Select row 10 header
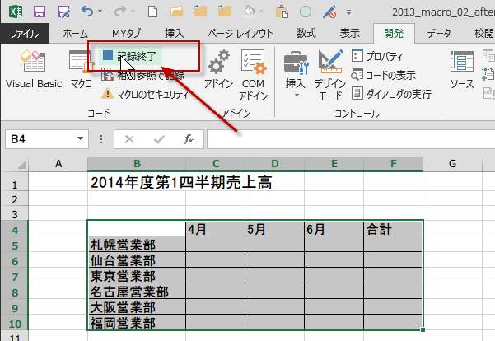The image size is (495, 341). (x=15, y=324)
